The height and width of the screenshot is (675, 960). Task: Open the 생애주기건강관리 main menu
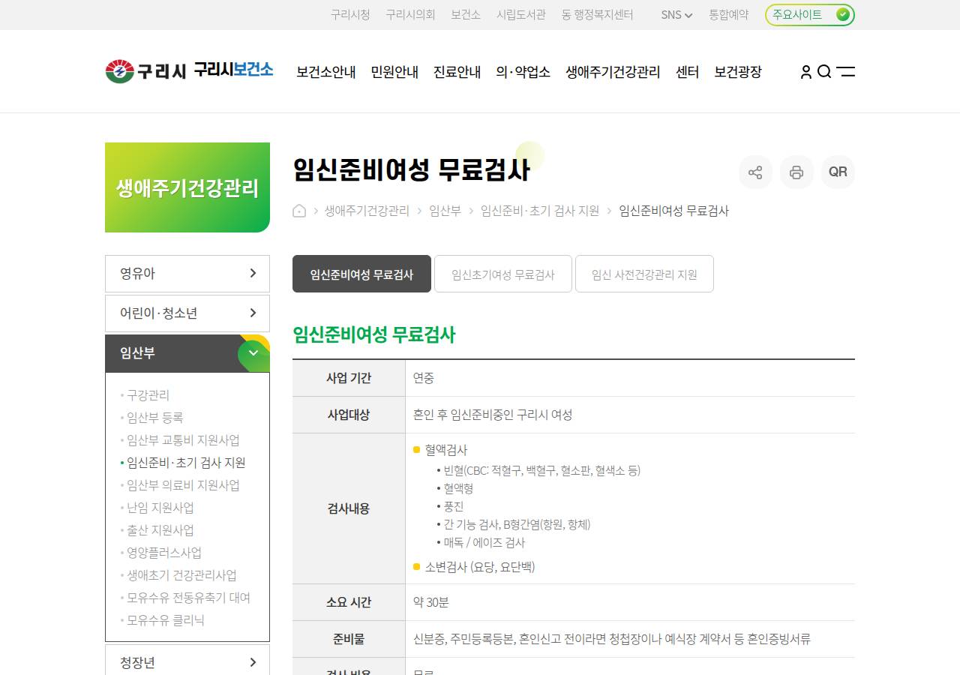613,72
